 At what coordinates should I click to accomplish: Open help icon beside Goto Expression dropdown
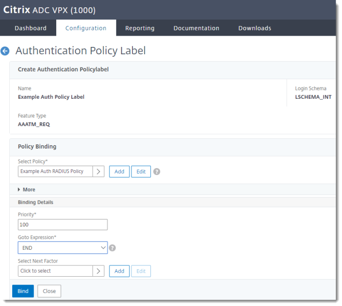click(112, 248)
